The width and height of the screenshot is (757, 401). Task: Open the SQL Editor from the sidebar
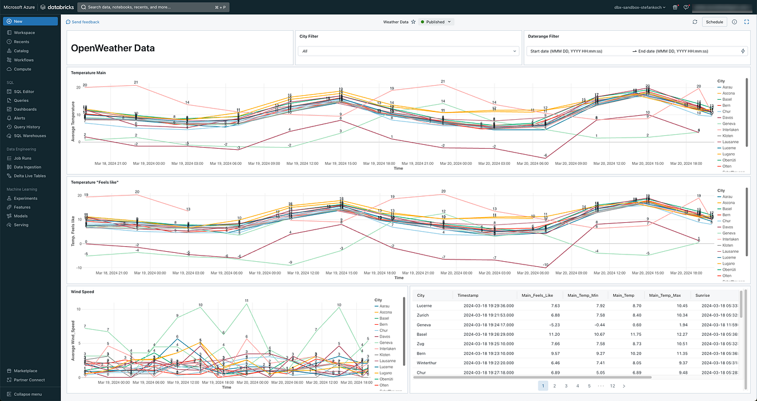23,91
